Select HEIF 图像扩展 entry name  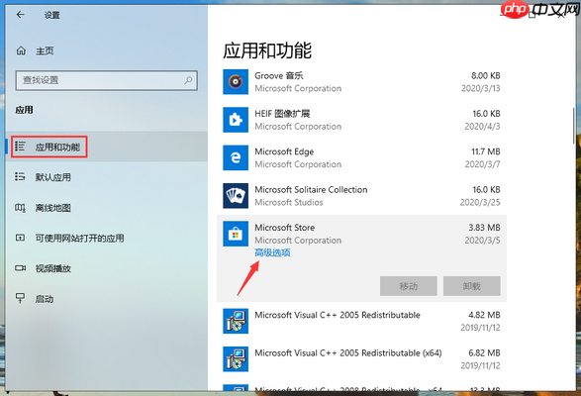[x=282, y=114]
